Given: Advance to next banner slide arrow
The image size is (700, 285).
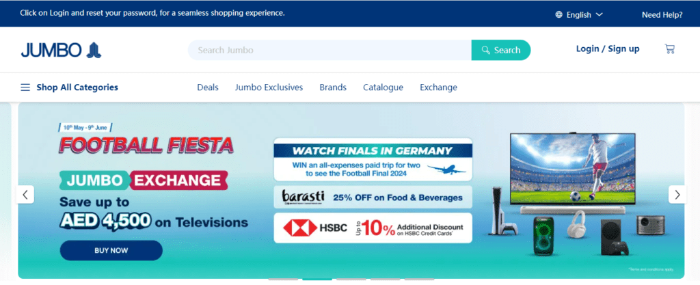Looking at the screenshot, I should click(677, 195).
